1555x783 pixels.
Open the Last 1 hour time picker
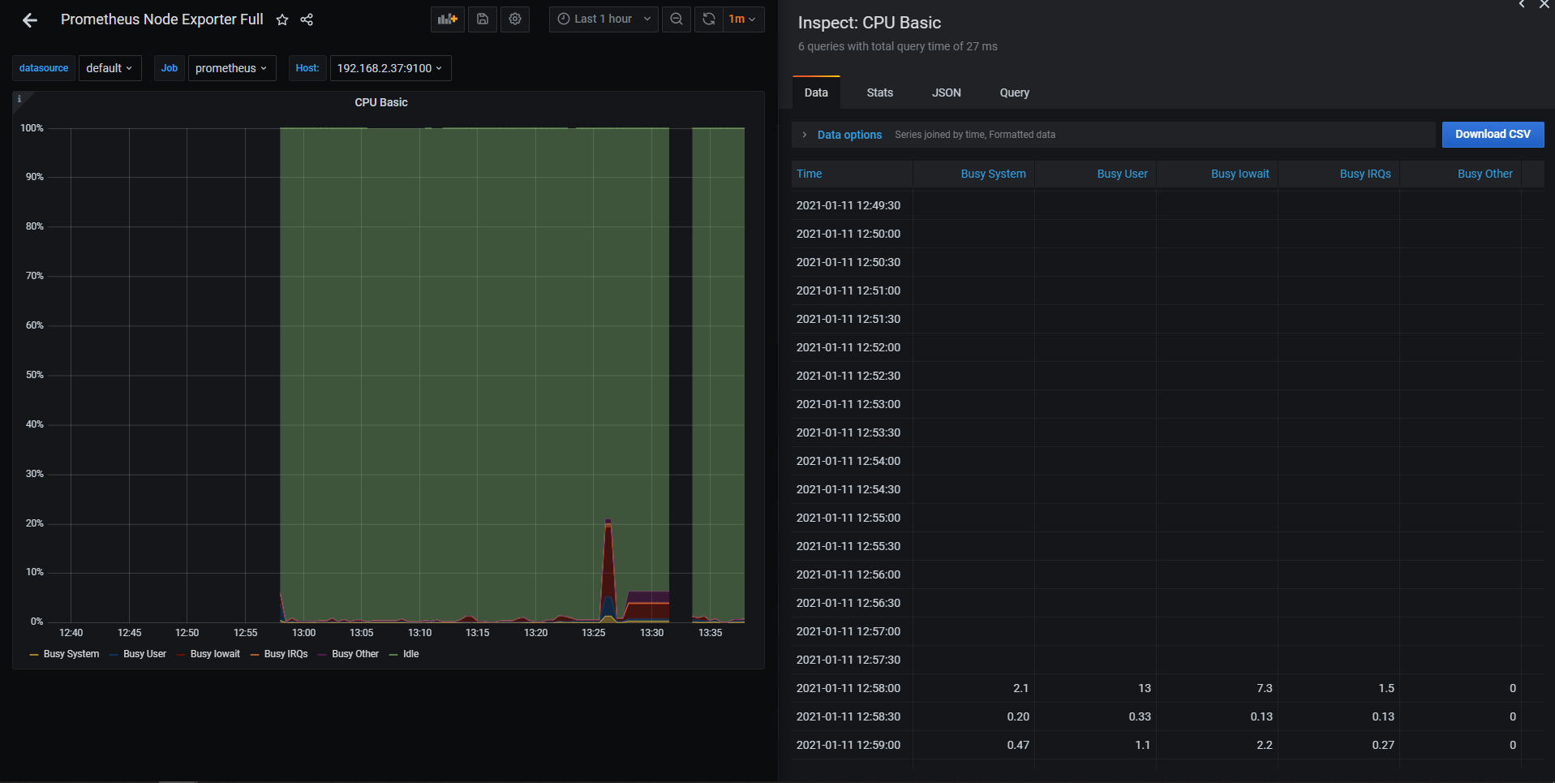coord(604,19)
